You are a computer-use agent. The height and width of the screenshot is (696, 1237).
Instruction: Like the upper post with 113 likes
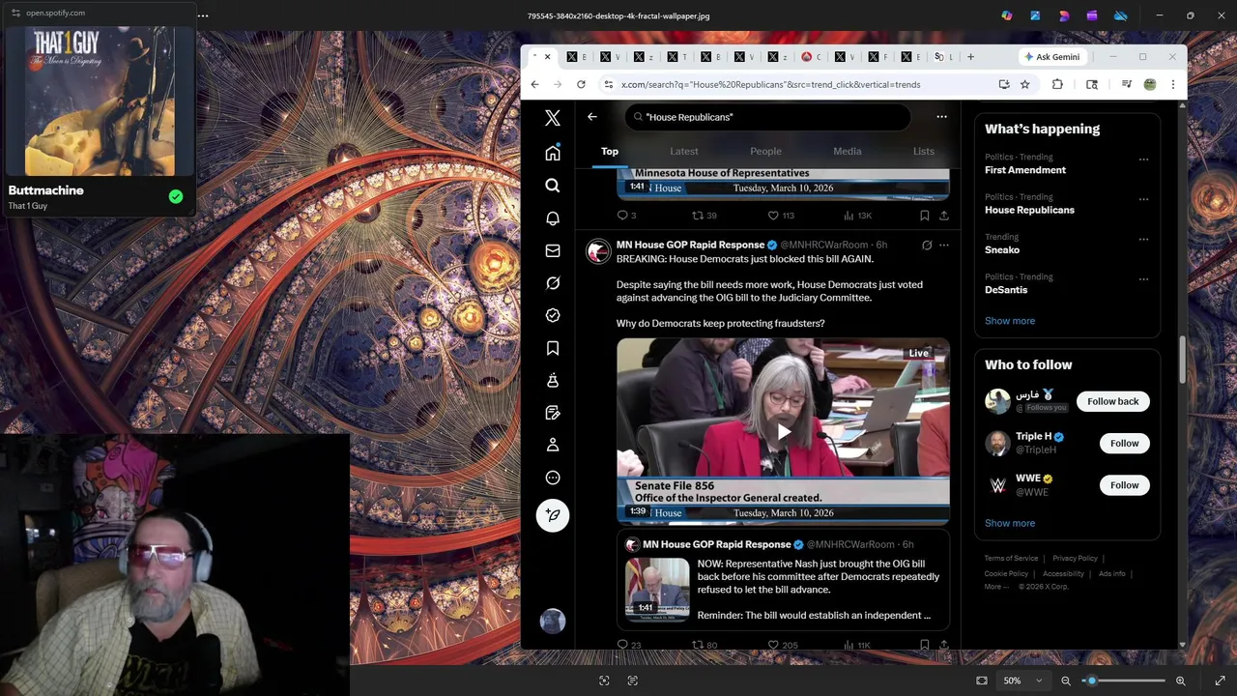click(x=781, y=216)
